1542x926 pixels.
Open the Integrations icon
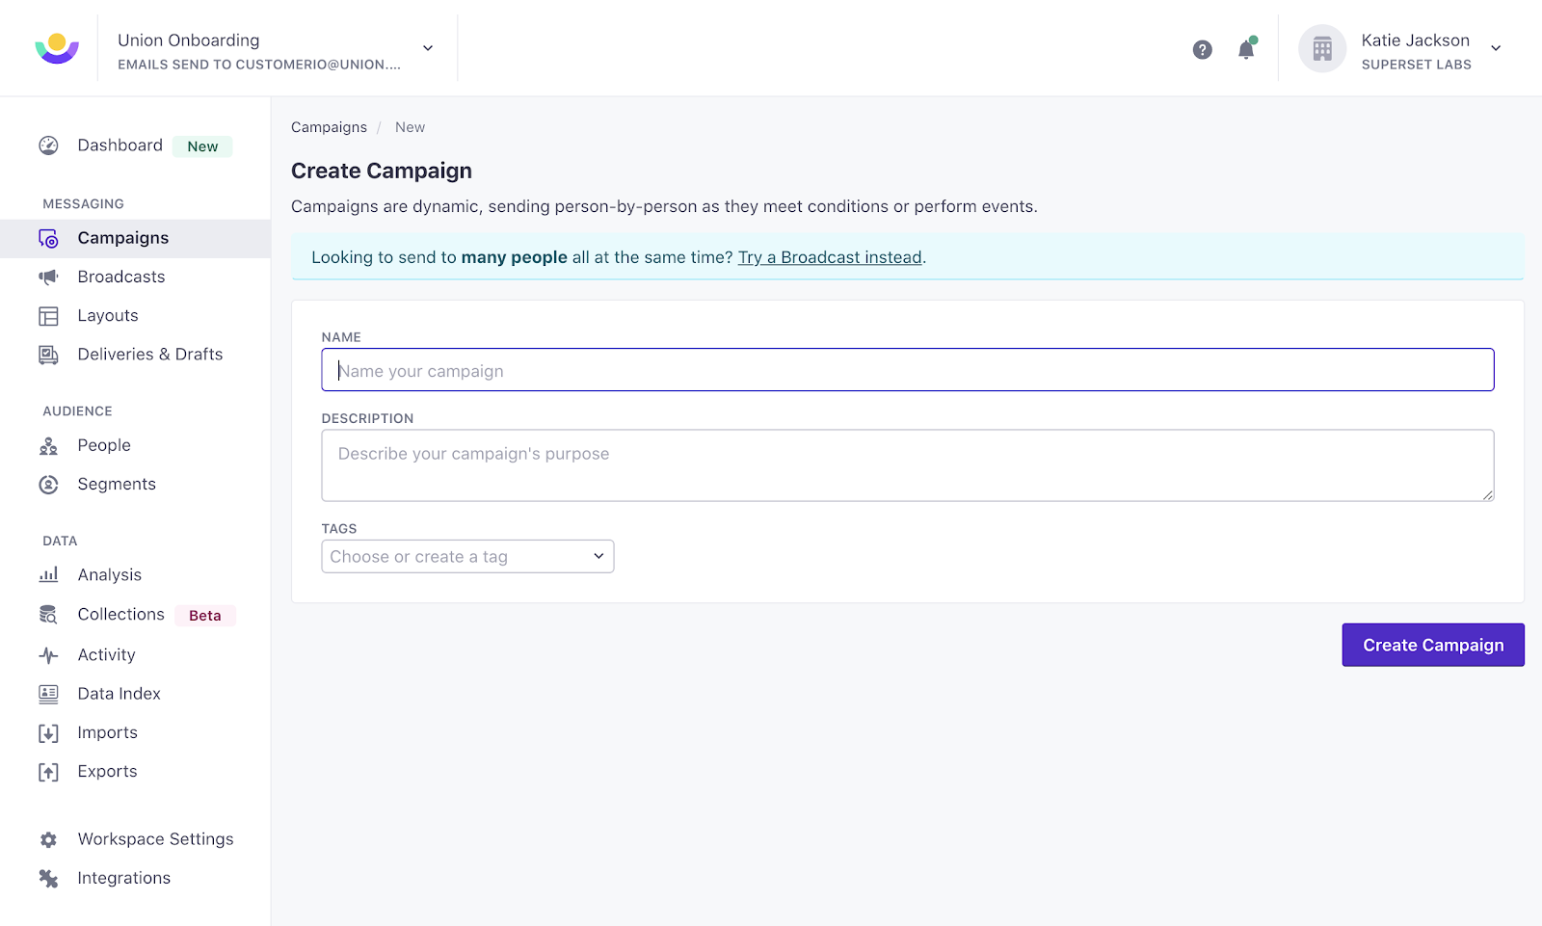tap(48, 878)
